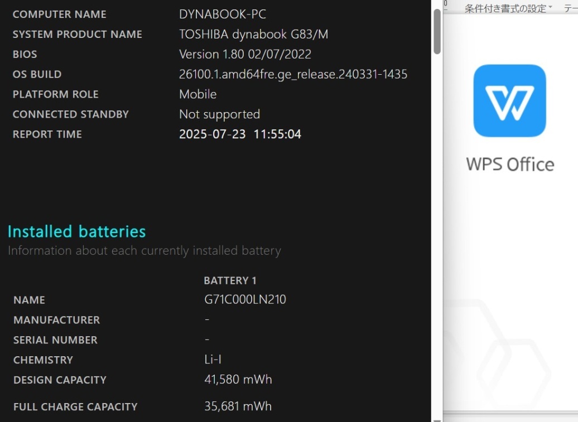The height and width of the screenshot is (422, 578).
Task: Click the OS build string 26100.1.amd64fre
Action: (293, 74)
